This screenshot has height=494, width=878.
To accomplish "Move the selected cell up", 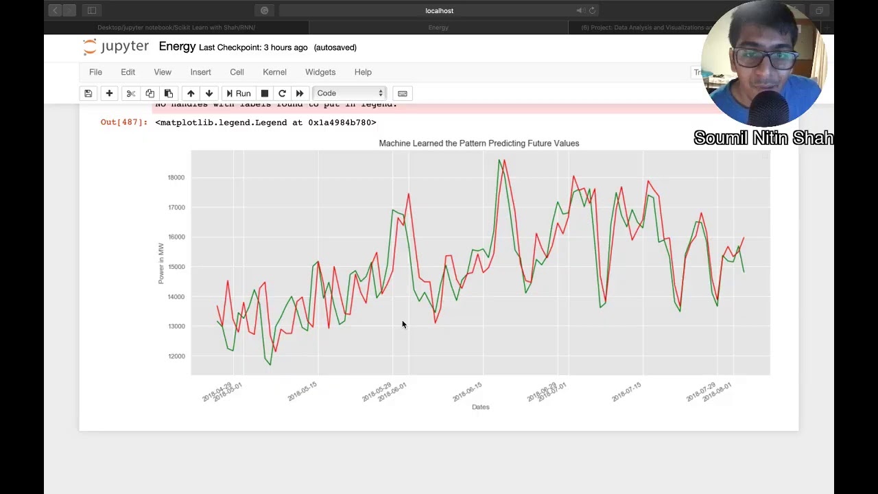I will 191,93.
